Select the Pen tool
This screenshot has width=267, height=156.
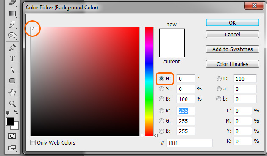tap(12, 48)
